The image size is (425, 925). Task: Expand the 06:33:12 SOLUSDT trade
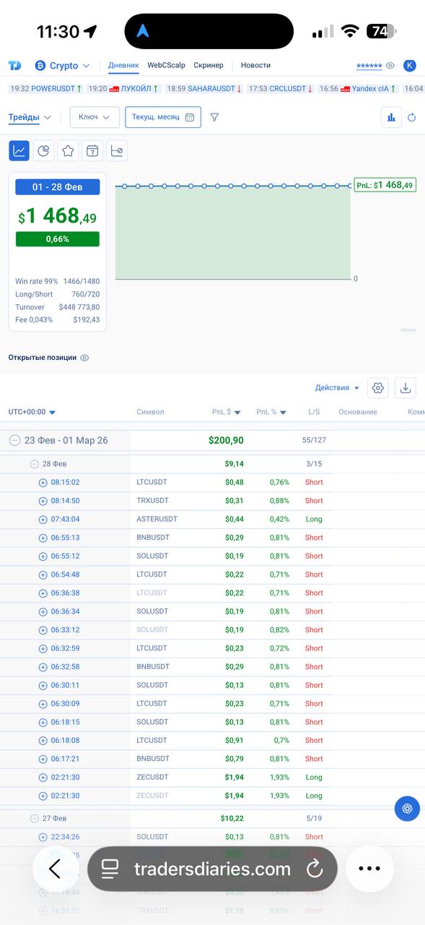43,630
